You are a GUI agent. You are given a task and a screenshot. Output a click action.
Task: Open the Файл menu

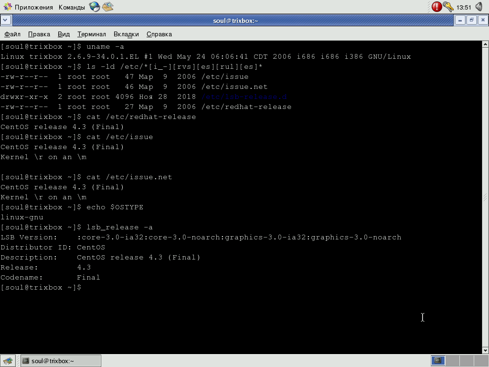[x=12, y=34]
